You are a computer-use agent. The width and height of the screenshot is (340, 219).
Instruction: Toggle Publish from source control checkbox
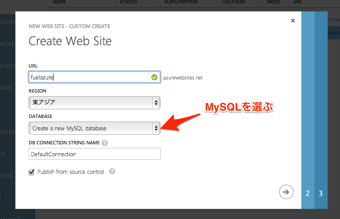(x=31, y=172)
